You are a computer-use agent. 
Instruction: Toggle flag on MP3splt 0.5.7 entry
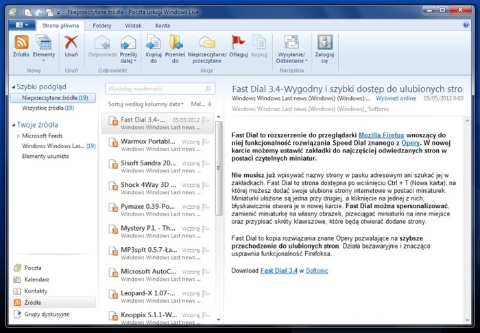pos(206,250)
